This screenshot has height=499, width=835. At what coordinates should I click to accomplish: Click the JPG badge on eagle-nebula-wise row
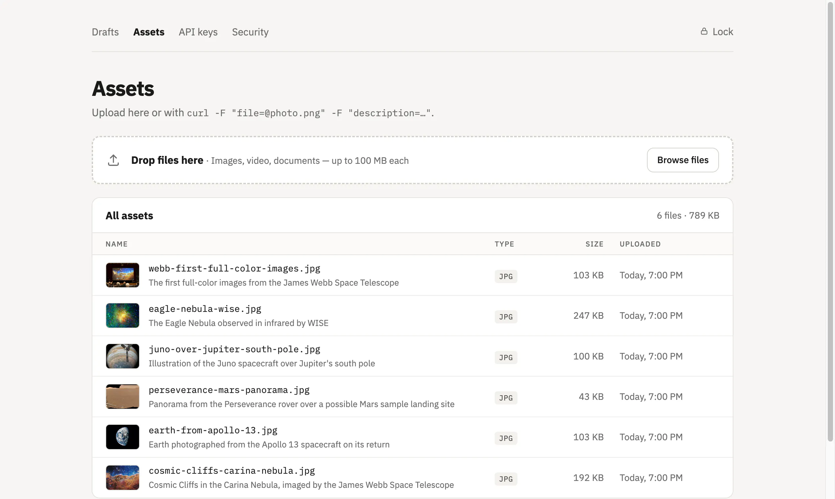pyautogui.click(x=506, y=317)
